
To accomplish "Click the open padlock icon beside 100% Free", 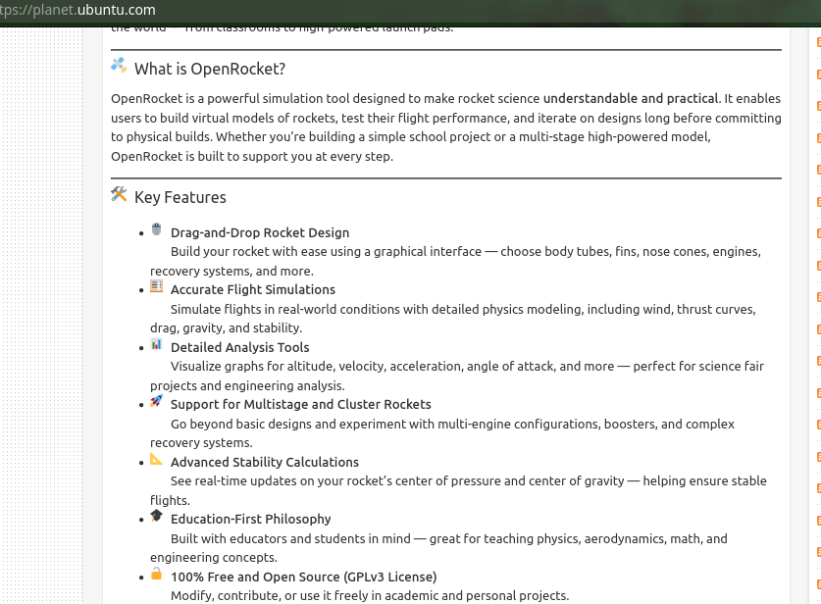I will (x=157, y=574).
